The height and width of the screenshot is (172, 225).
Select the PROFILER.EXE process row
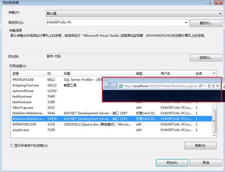pyautogui.click(x=57, y=80)
